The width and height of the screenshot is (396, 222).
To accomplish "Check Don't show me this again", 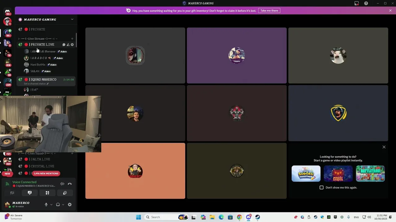I will 321,187.
